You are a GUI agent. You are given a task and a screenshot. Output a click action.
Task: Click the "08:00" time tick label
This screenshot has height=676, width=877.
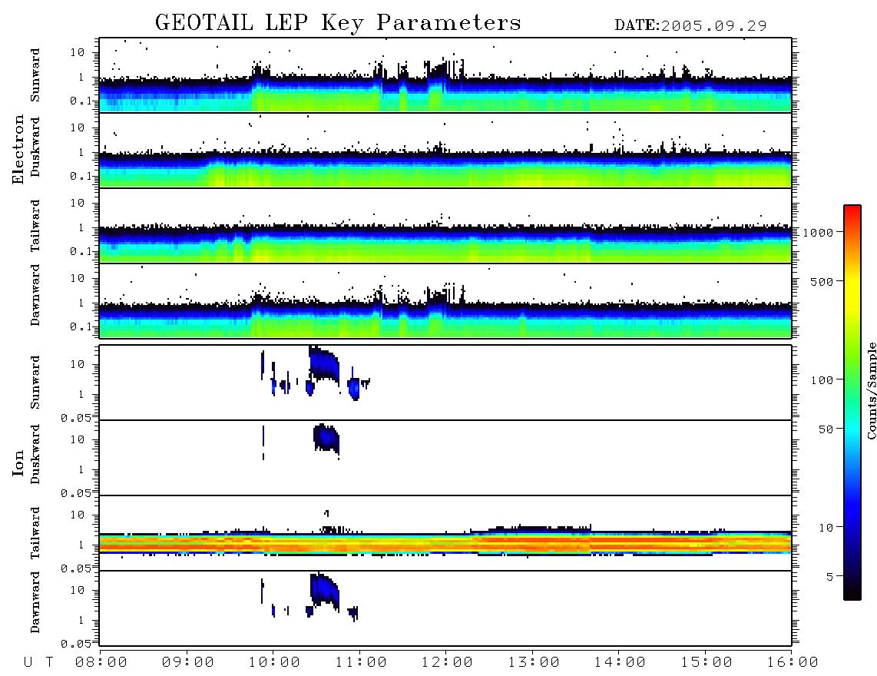pyautogui.click(x=101, y=662)
